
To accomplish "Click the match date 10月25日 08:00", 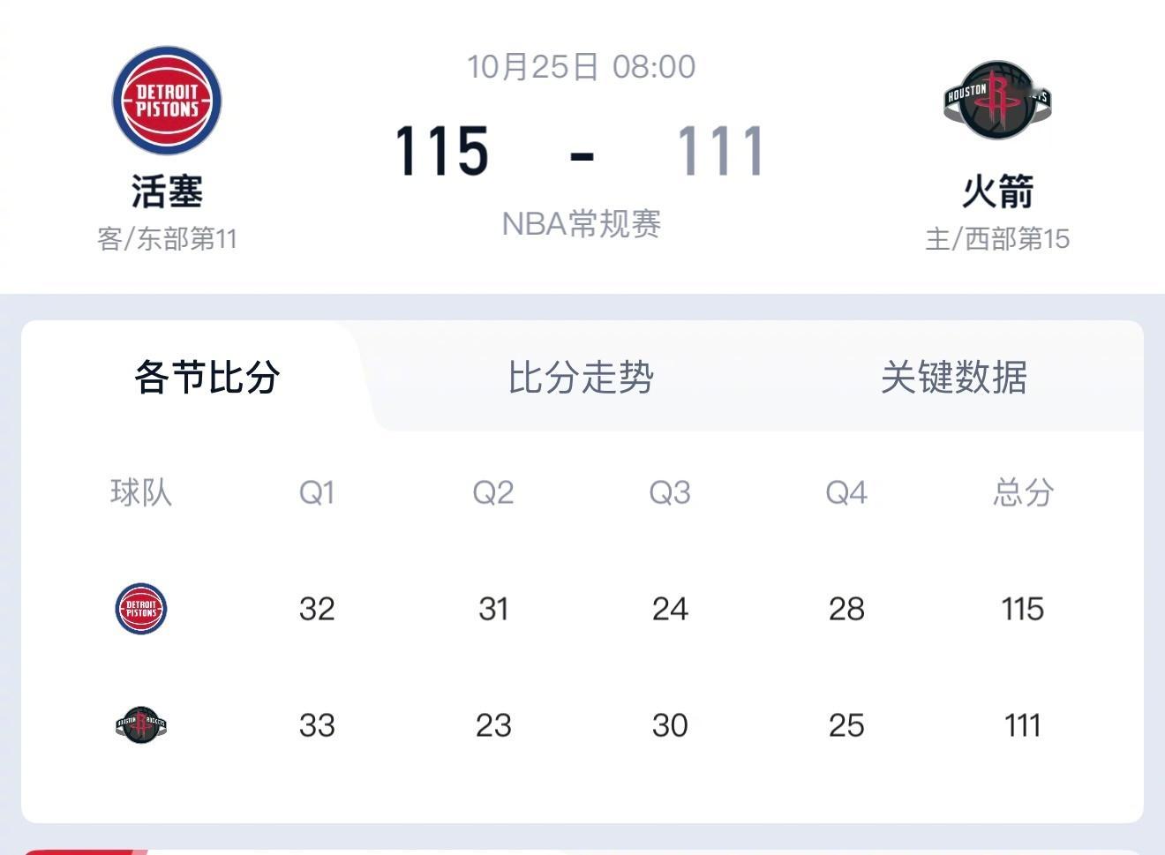I will [x=581, y=65].
